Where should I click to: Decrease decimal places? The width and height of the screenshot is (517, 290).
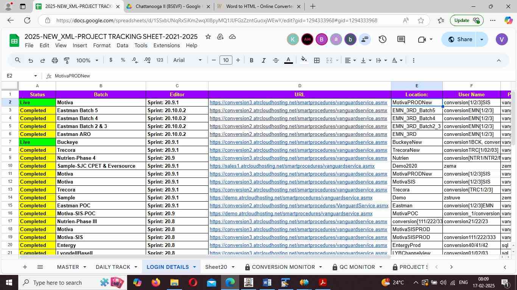pyautogui.click(x=135, y=60)
